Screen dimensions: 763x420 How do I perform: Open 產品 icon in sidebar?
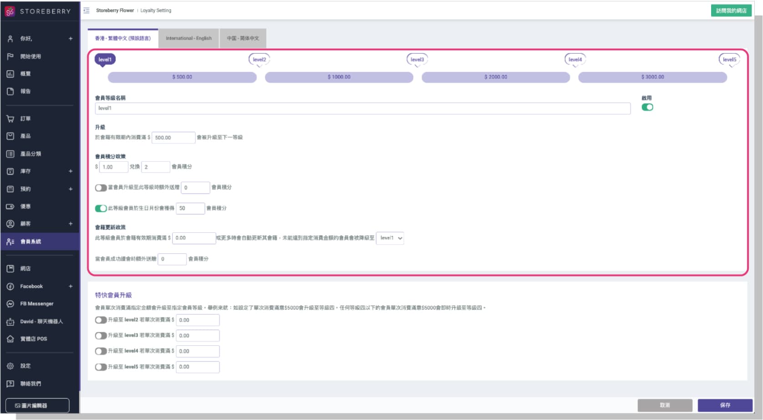pyautogui.click(x=10, y=136)
